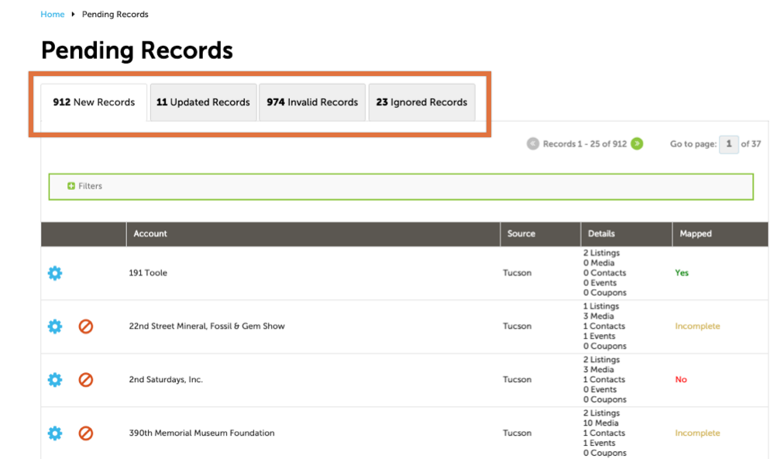Open gear settings for 390th Memorial Museum Foundation
The width and height of the screenshot is (774, 459).
point(55,433)
